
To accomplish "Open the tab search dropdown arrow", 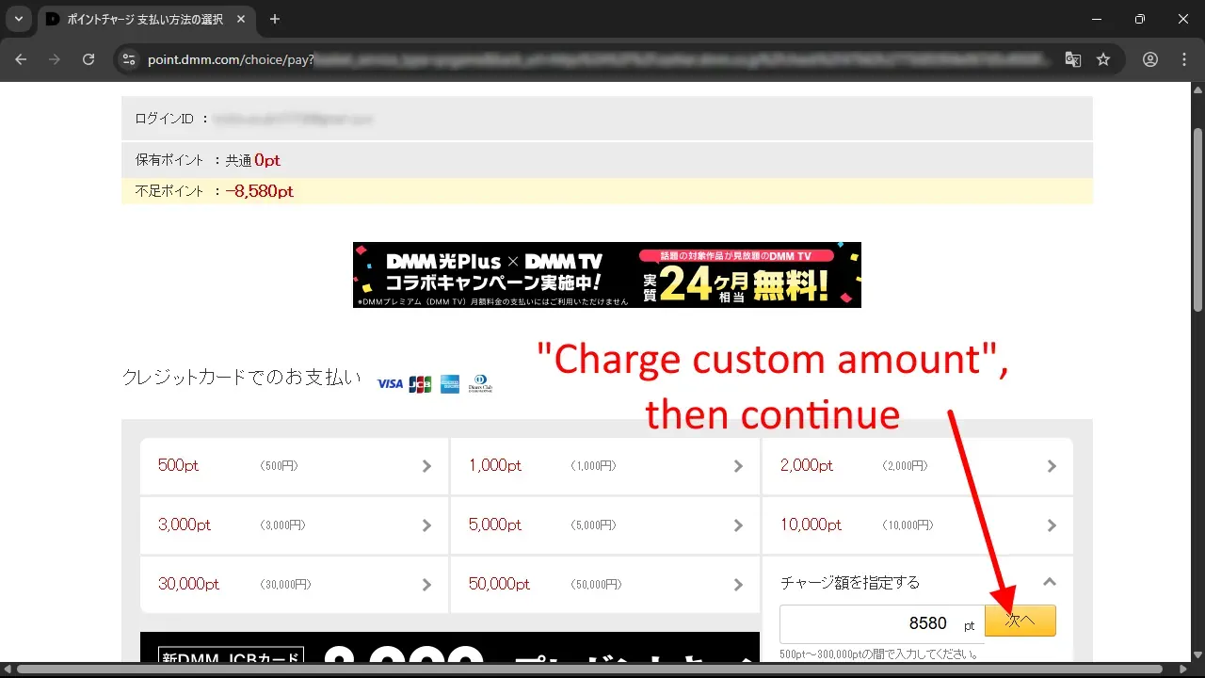I will click(x=18, y=19).
